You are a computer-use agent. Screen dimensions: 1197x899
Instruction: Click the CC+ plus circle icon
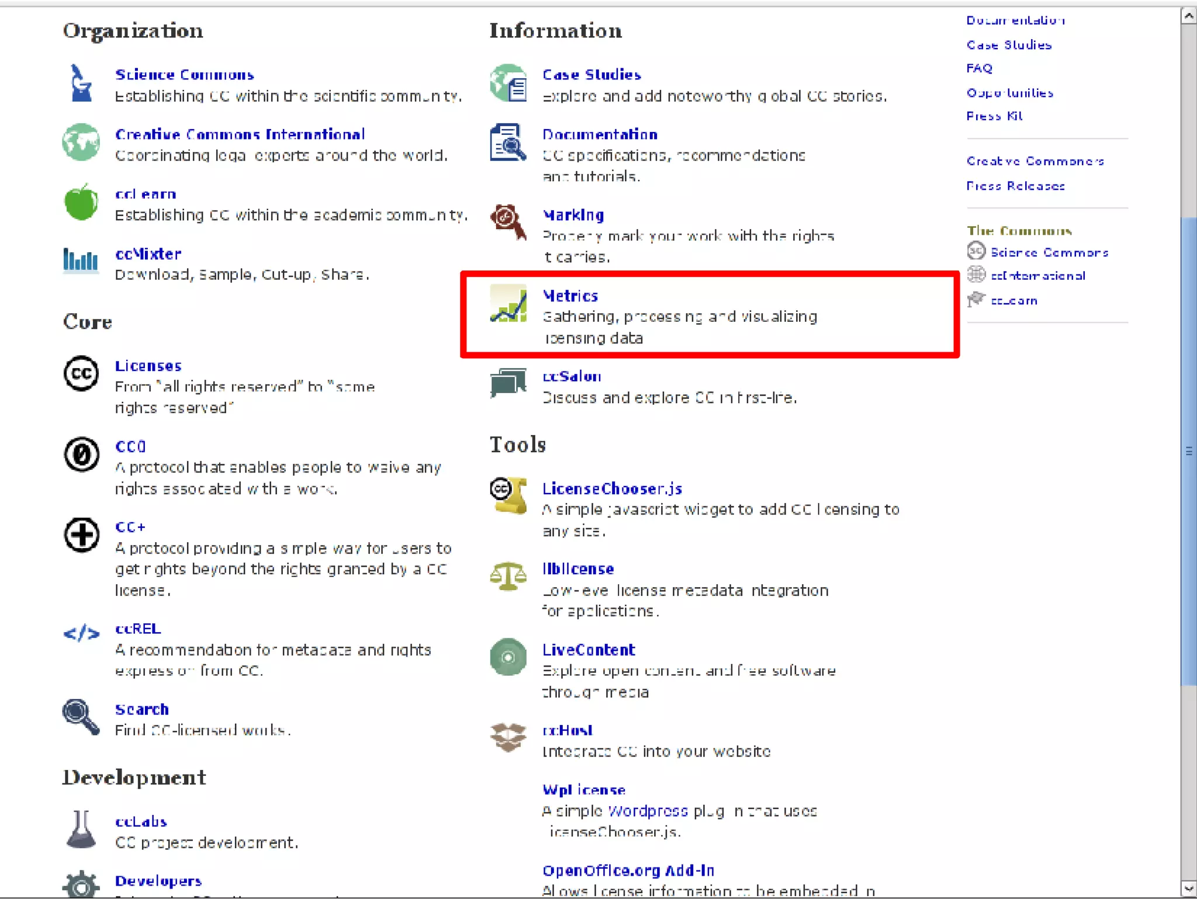[81, 534]
